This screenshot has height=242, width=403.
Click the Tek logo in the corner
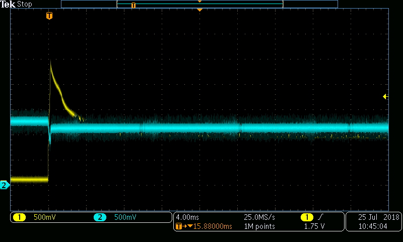point(8,4)
